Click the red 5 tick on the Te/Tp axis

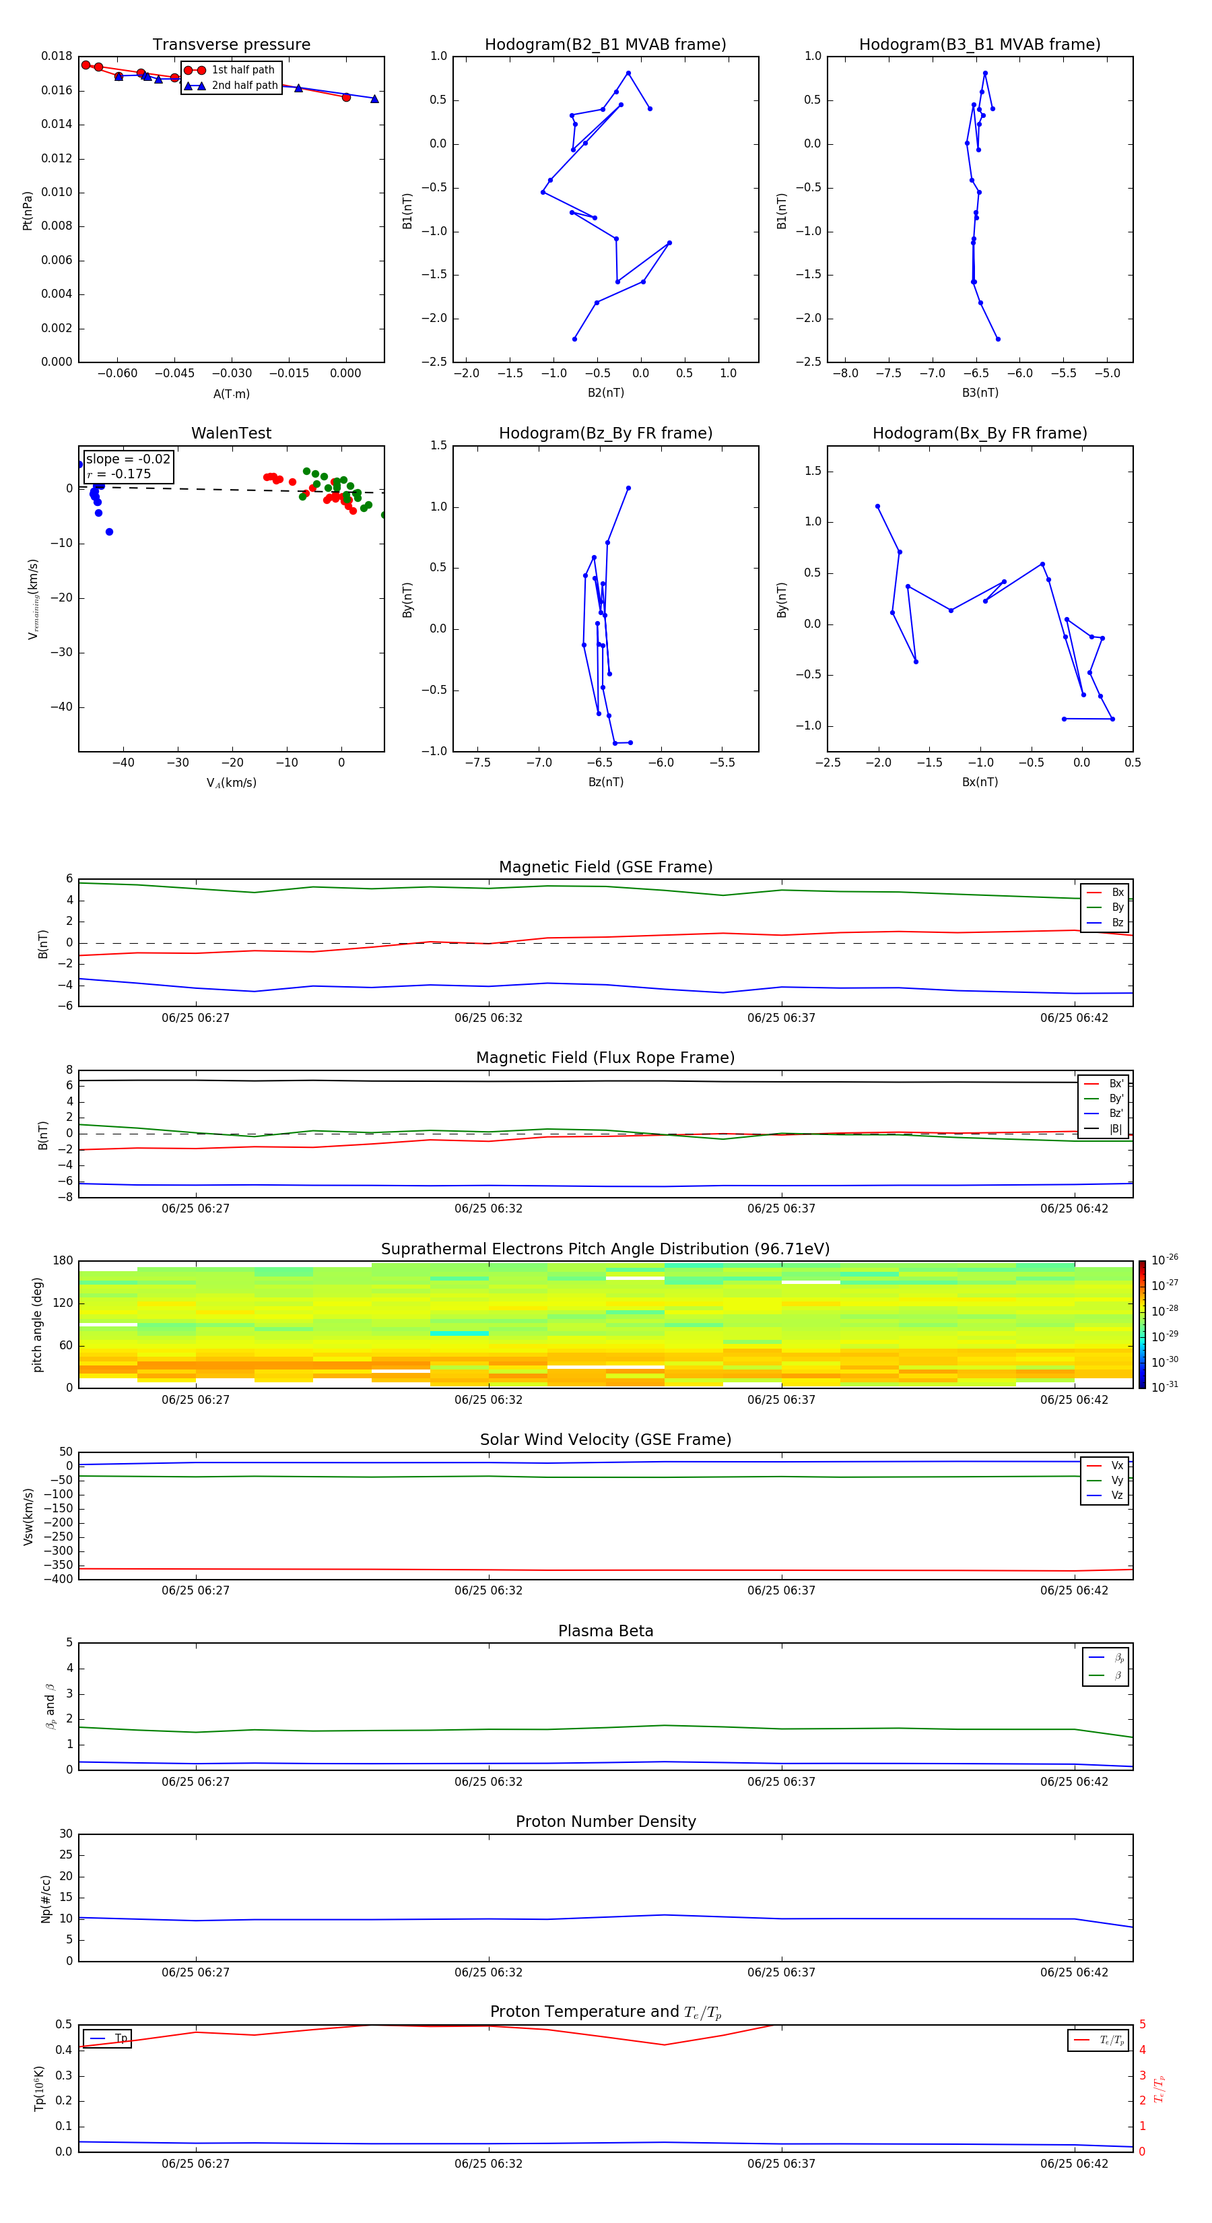pyautogui.click(x=1142, y=2024)
